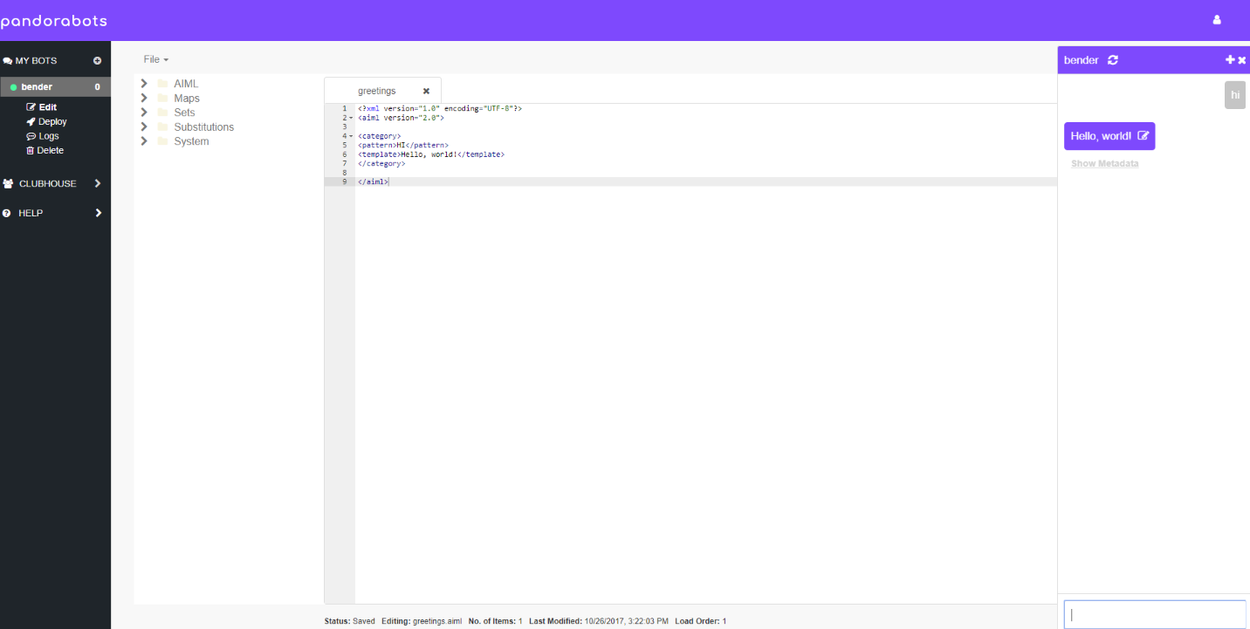This screenshot has height=629, width=1250.
Task: Edit the Hello, world! response bubble
Action: point(1144,135)
